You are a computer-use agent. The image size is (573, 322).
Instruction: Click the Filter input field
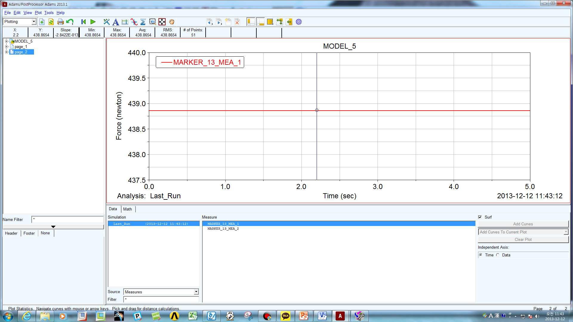point(160,300)
